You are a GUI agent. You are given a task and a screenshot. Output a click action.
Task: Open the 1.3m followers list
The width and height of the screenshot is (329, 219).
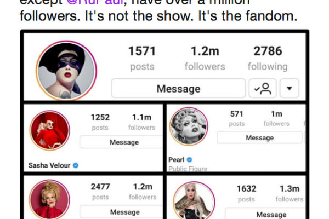coord(290,193)
